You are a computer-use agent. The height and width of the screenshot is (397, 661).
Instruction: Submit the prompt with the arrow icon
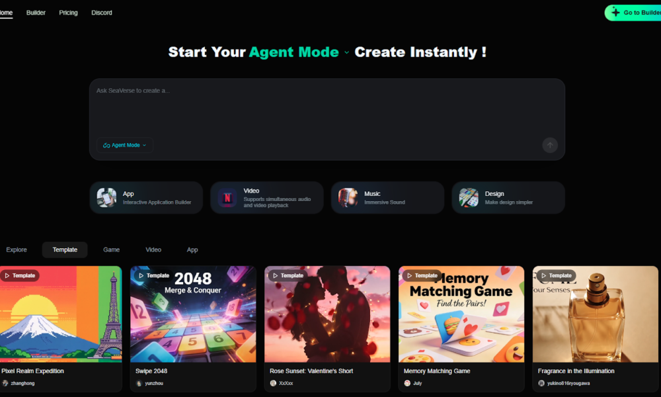(x=550, y=145)
